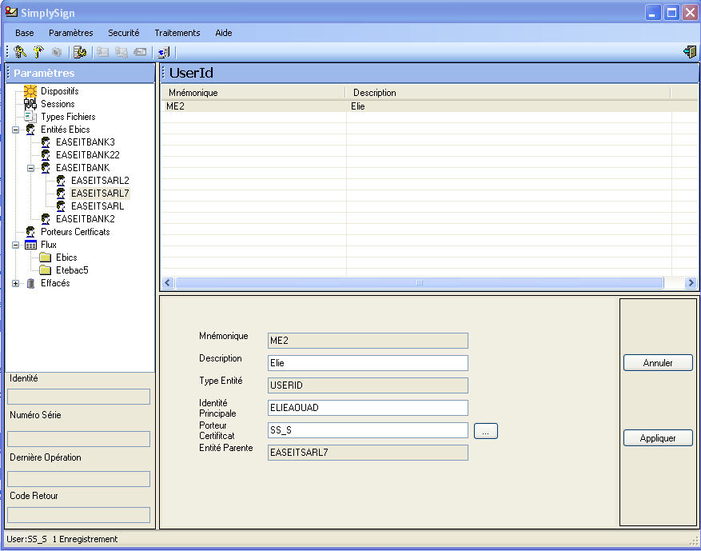Screen dimensions: 701x551
Task: Collapse the Entités Ebics tree node
Action: 16,130
